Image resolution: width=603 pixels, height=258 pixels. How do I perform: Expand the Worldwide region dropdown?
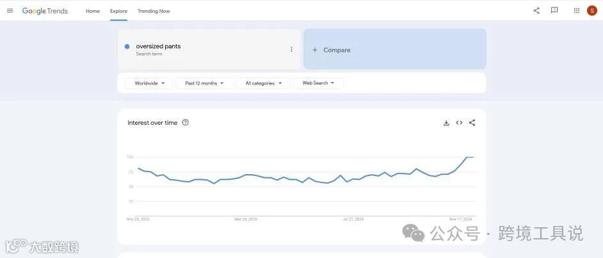149,83
